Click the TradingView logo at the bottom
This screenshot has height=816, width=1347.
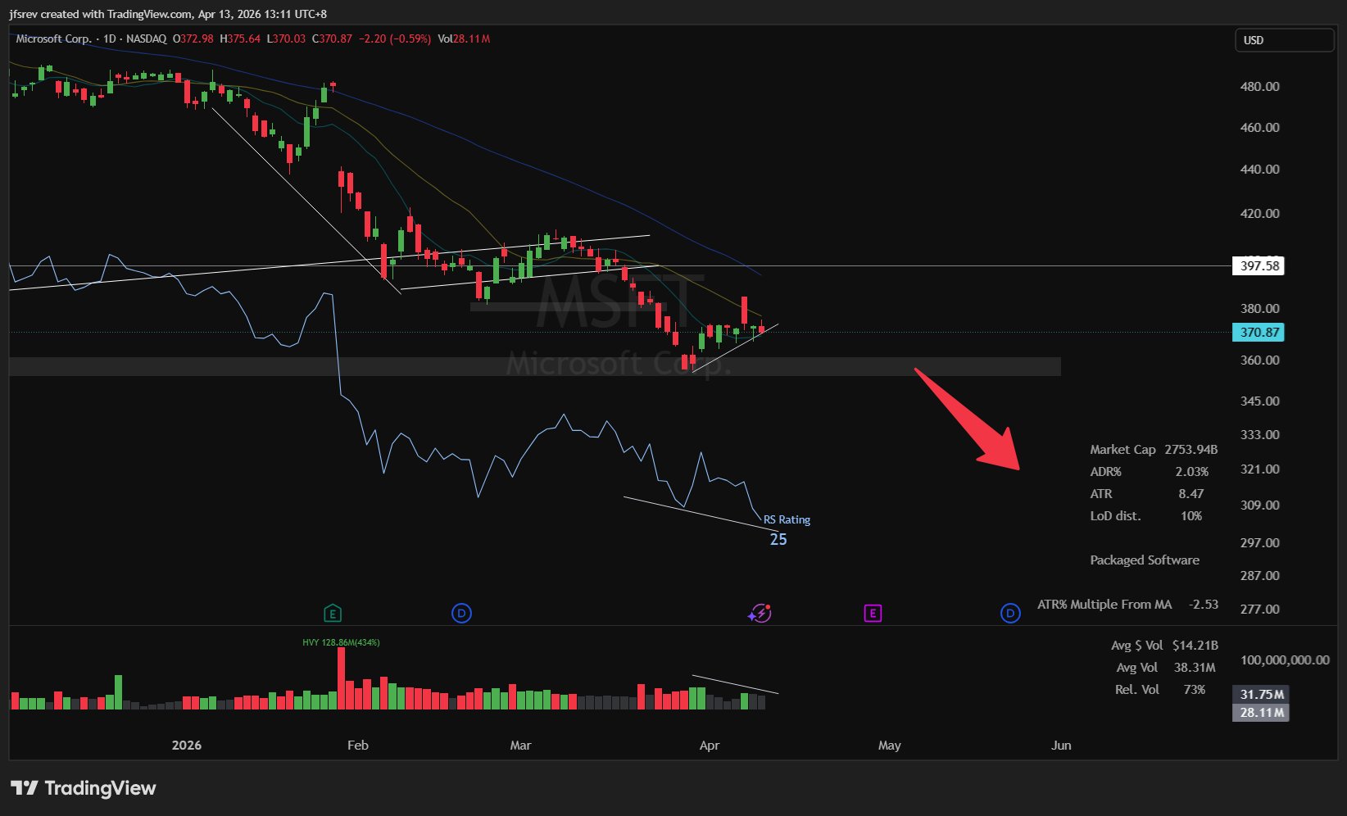pos(83,788)
